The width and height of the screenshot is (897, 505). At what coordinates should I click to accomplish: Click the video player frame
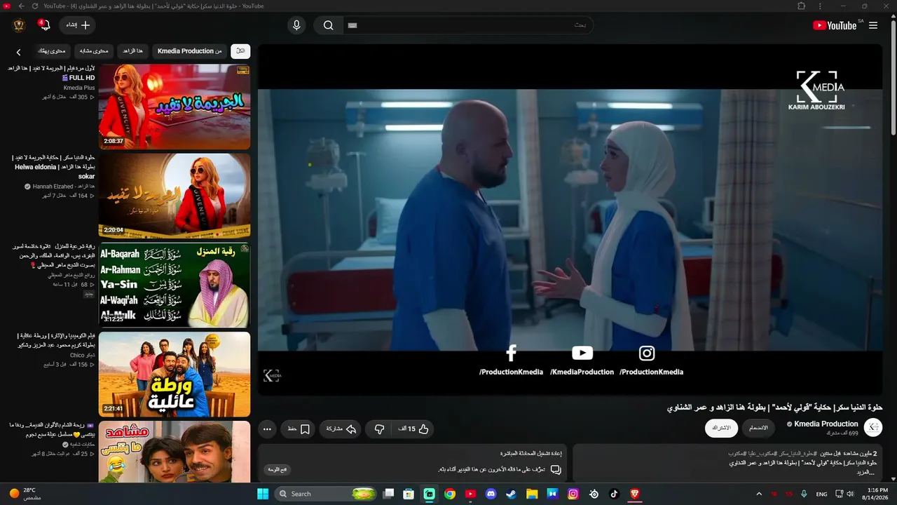[x=570, y=220]
